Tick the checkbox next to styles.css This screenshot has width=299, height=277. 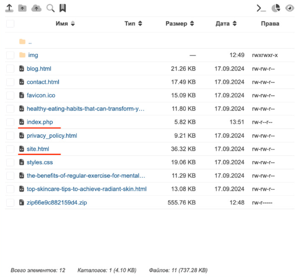tap(10, 162)
